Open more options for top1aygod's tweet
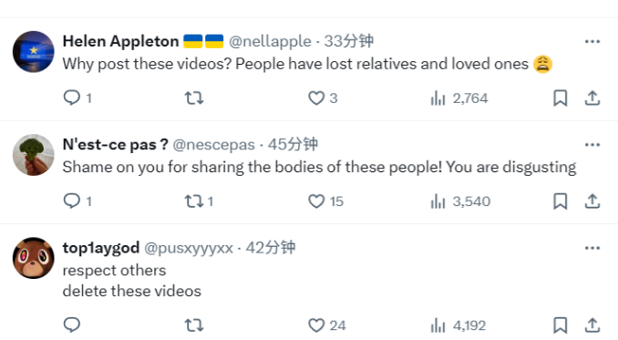This screenshot has width=618, height=340. 592,248
